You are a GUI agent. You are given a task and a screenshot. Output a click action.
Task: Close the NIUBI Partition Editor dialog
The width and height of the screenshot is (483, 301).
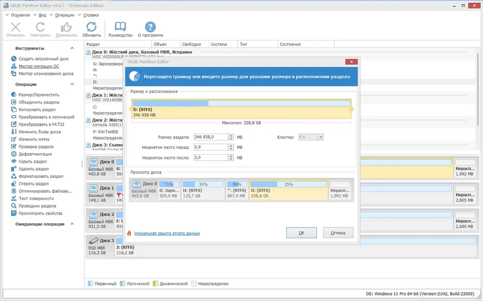point(351,62)
